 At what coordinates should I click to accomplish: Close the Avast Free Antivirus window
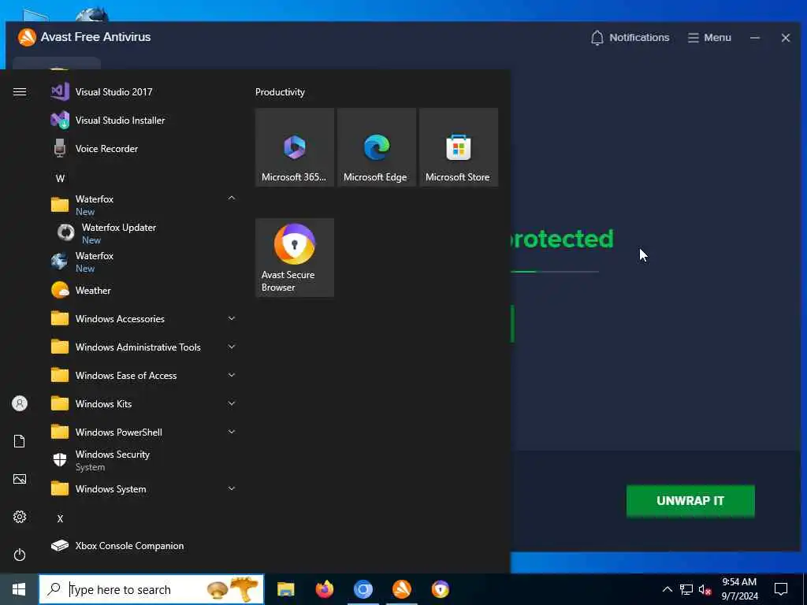(x=786, y=38)
